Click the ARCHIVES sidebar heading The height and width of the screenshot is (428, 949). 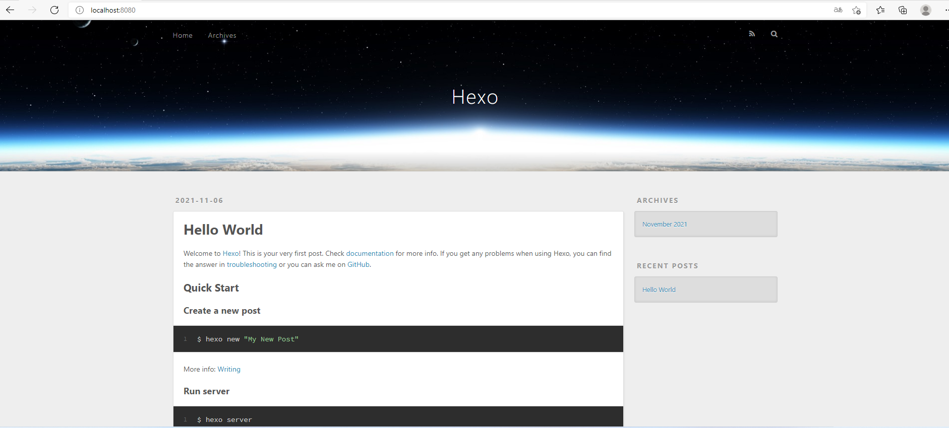(658, 200)
